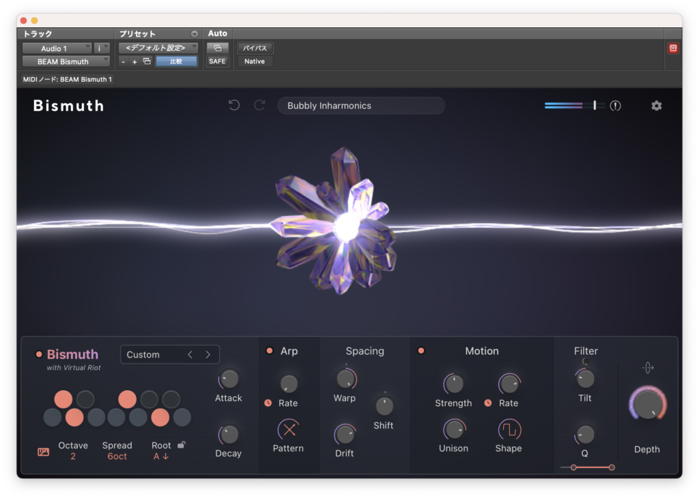Toggle the Root lock padlock icon
Viewport: 699px width, 498px height.
[x=182, y=445]
